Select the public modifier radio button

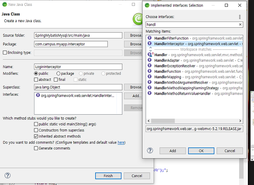pyautogui.click(x=36, y=73)
